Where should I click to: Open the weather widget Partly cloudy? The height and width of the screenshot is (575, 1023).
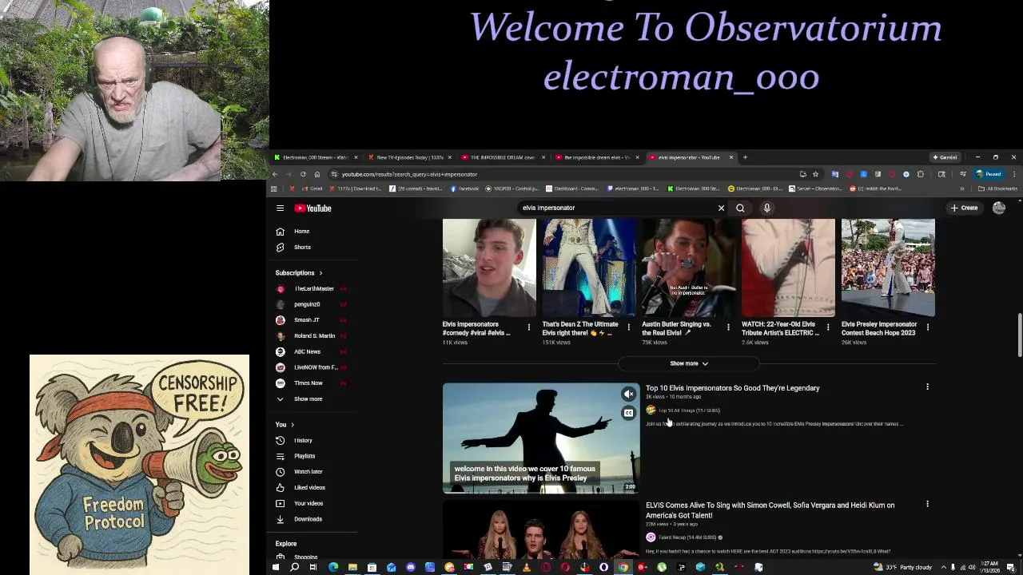click(x=903, y=568)
